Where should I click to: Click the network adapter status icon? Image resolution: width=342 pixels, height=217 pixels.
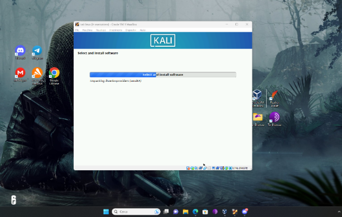[x=201, y=168]
